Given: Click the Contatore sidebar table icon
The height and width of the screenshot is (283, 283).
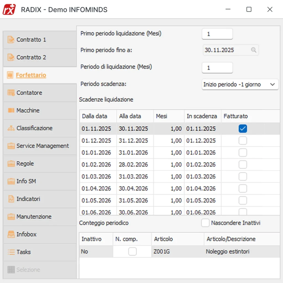Looking at the screenshot, I should [x=11, y=93].
